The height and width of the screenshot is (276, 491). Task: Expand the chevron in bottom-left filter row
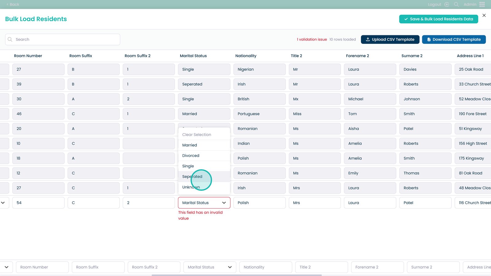(x=6, y=267)
